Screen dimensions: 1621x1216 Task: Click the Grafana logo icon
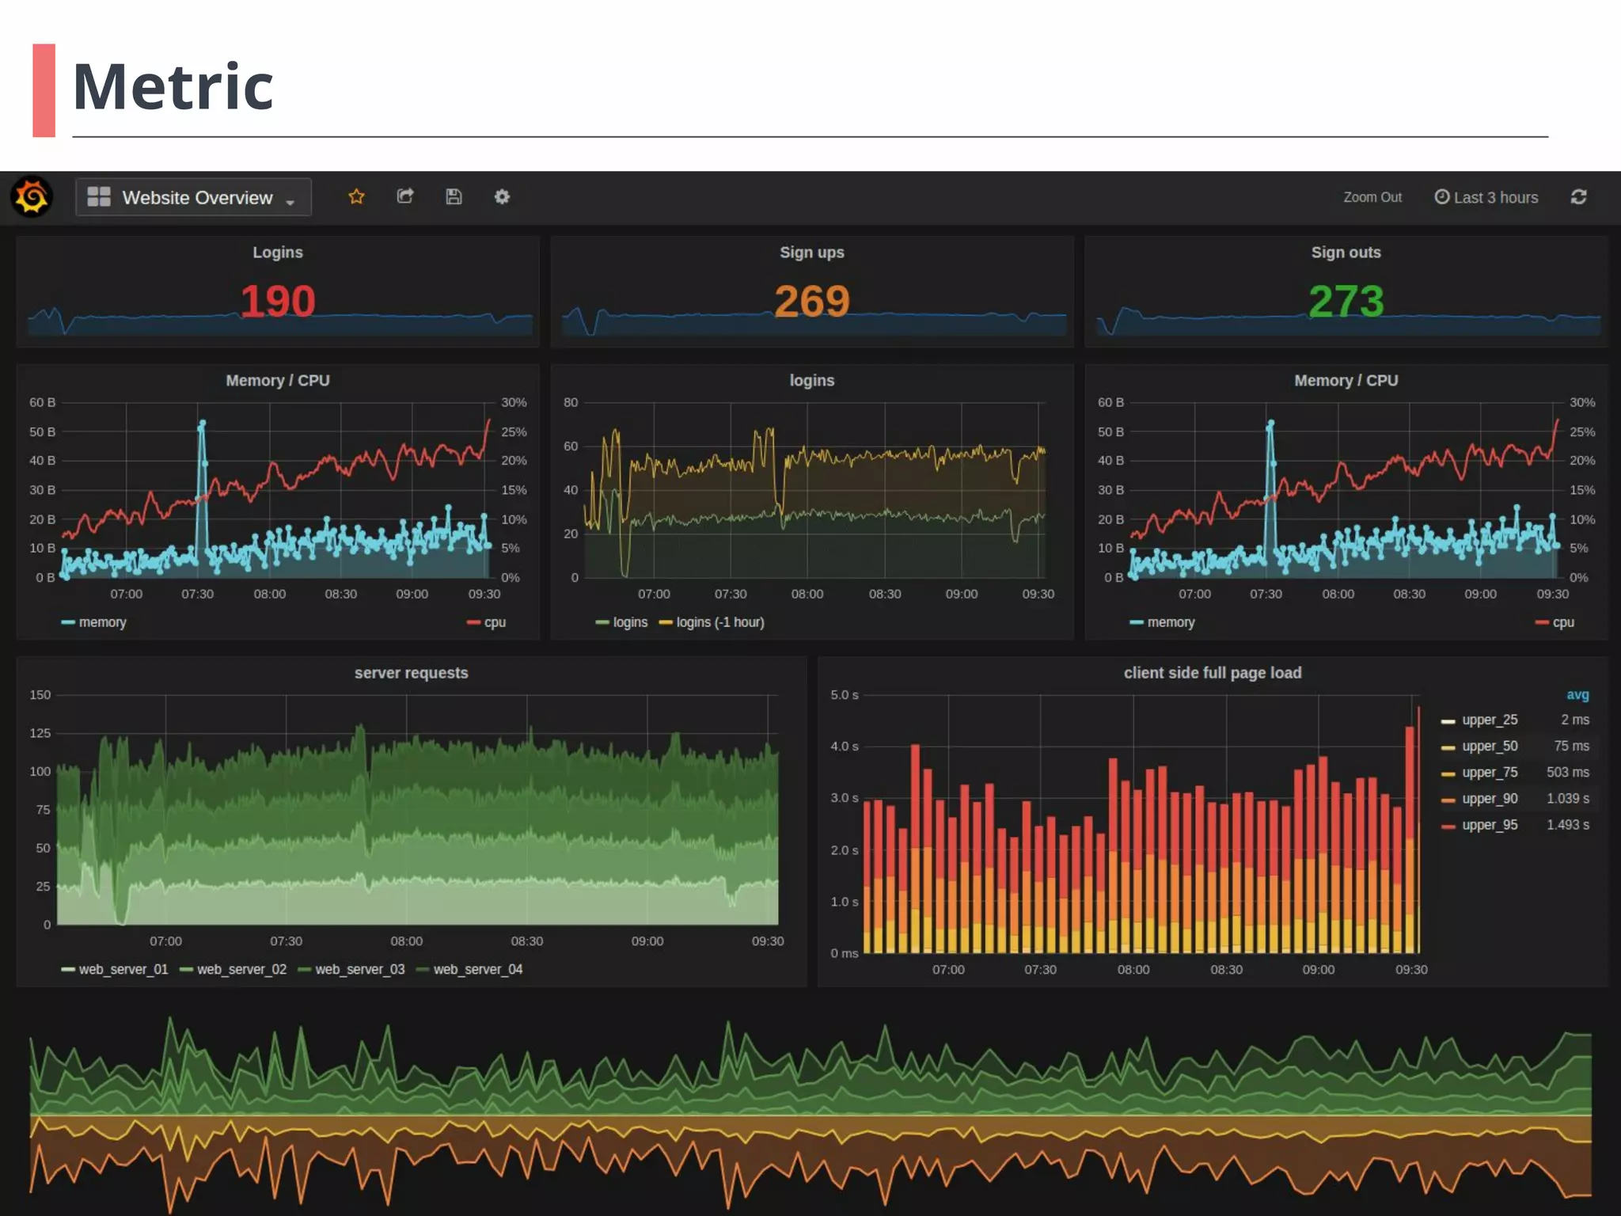32,197
